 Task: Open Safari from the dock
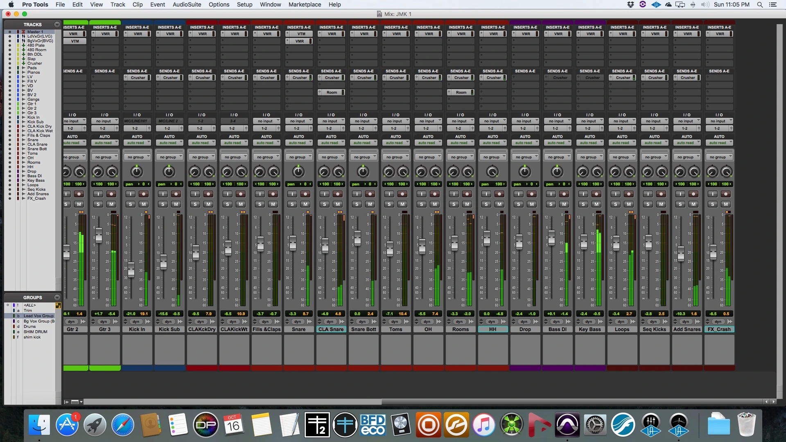click(x=122, y=425)
